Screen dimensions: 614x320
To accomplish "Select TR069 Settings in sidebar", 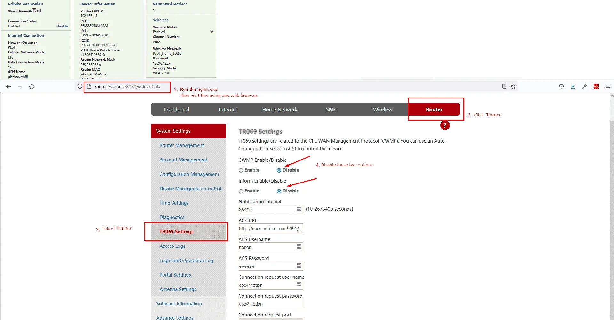I will coord(177,232).
